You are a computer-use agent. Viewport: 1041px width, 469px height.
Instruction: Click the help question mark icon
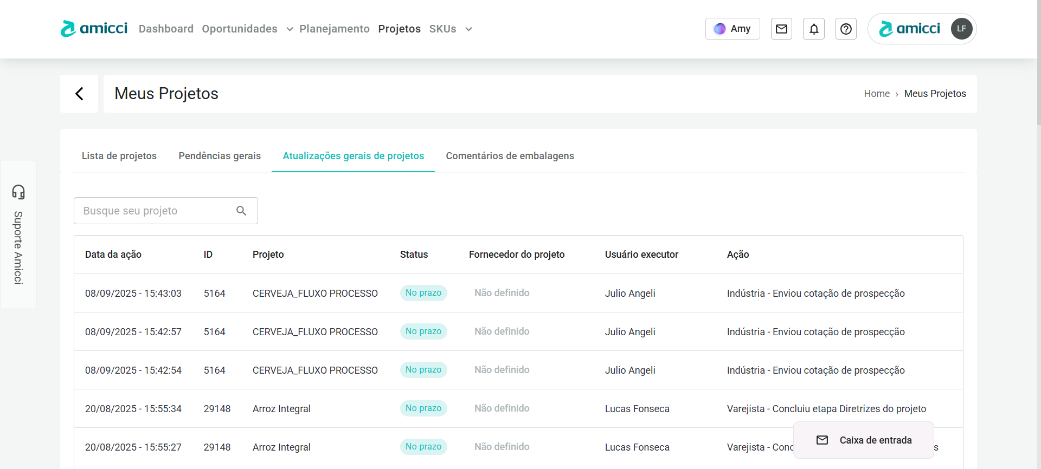click(x=846, y=29)
